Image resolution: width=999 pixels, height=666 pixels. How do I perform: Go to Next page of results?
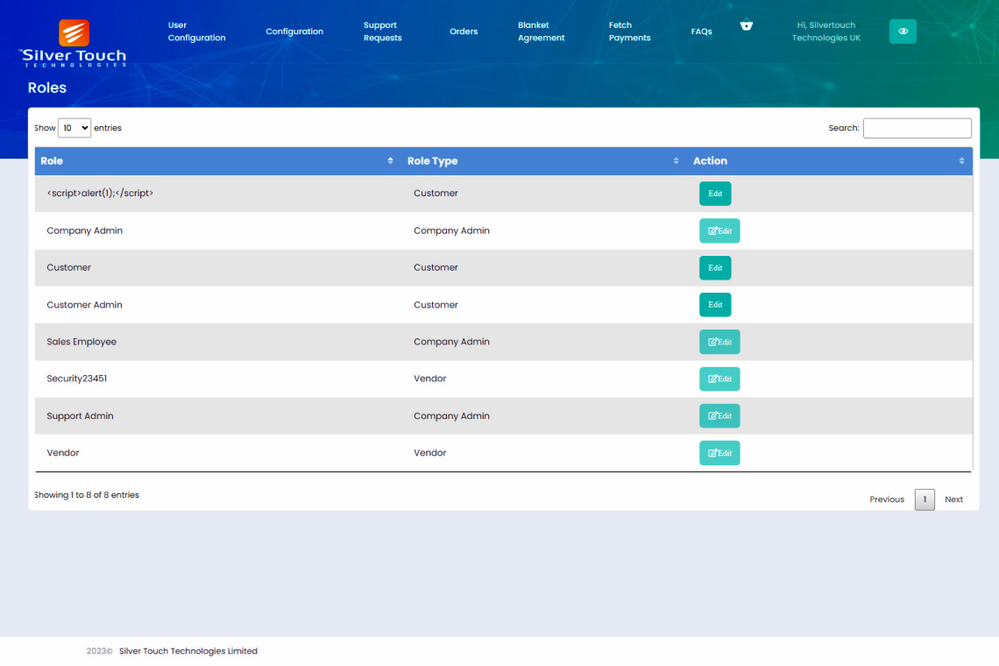[x=953, y=499]
